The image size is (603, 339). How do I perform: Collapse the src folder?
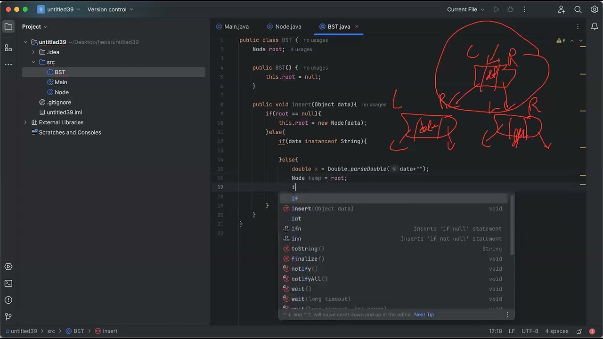pos(33,62)
